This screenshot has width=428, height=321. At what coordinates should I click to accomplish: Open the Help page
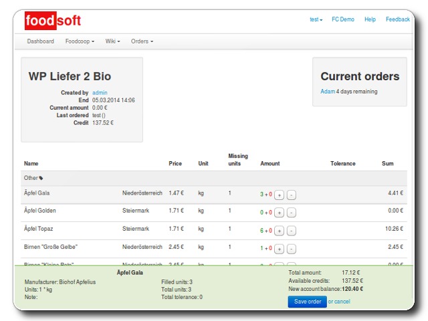[x=370, y=19]
